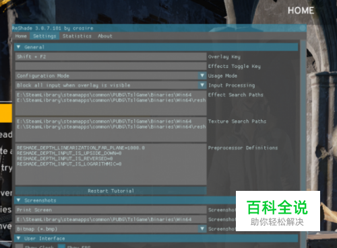Click the Texture Search Paths text box
The image size is (337, 248).
[x=111, y=130]
